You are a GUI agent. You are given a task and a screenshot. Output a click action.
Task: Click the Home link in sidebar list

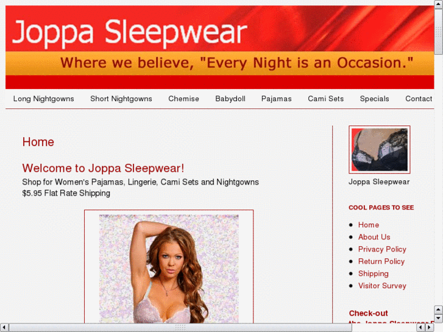pos(369,225)
